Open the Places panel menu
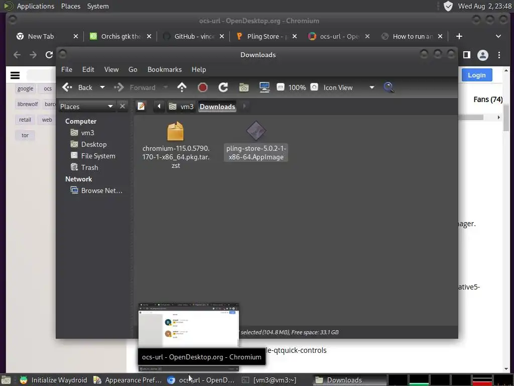514x386 pixels. click(71, 6)
